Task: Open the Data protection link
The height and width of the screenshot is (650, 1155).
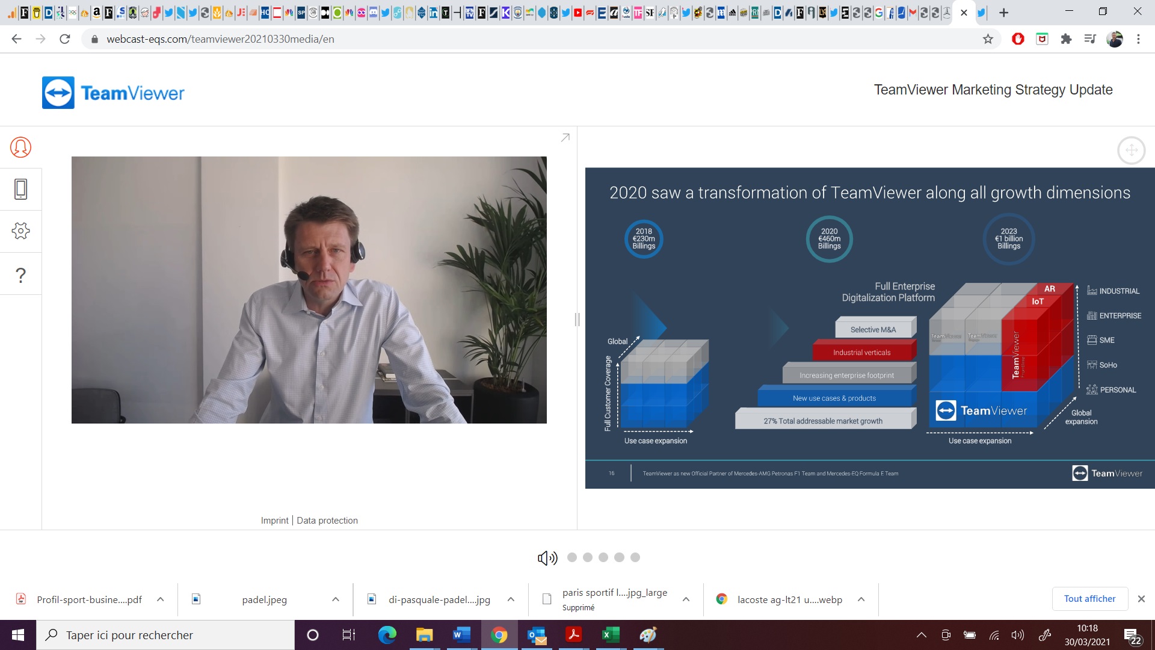Action: click(327, 521)
